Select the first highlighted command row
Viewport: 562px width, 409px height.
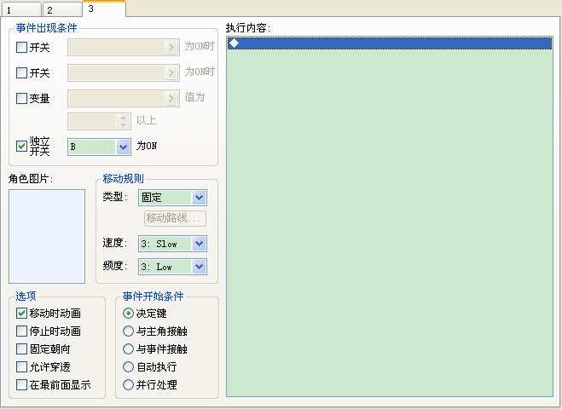[x=390, y=43]
